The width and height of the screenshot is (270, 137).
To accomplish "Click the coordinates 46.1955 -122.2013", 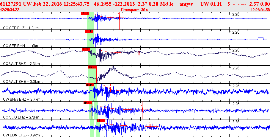I will click(115, 4).
